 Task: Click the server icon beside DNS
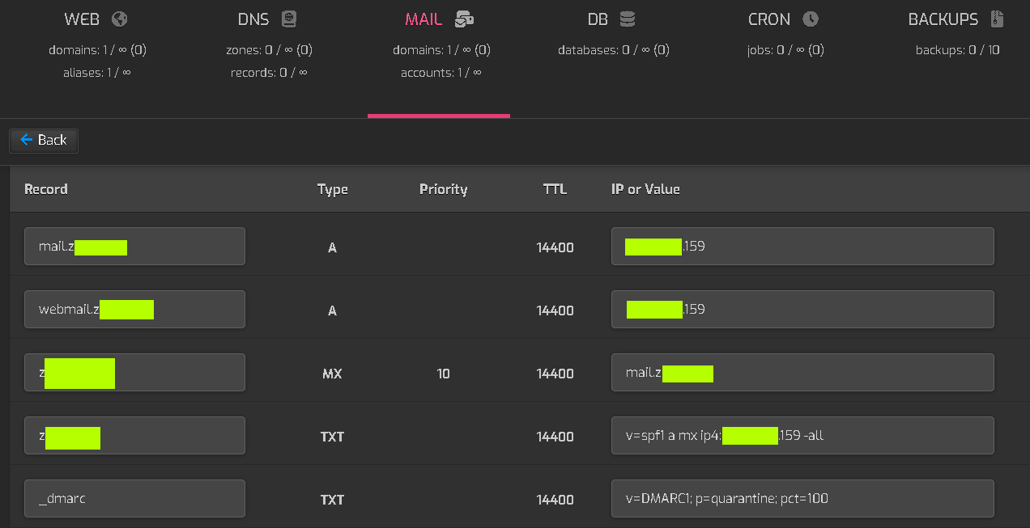(x=288, y=19)
